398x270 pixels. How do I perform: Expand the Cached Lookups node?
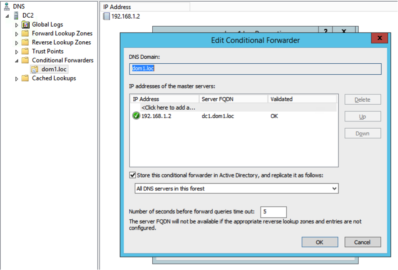tap(17, 78)
